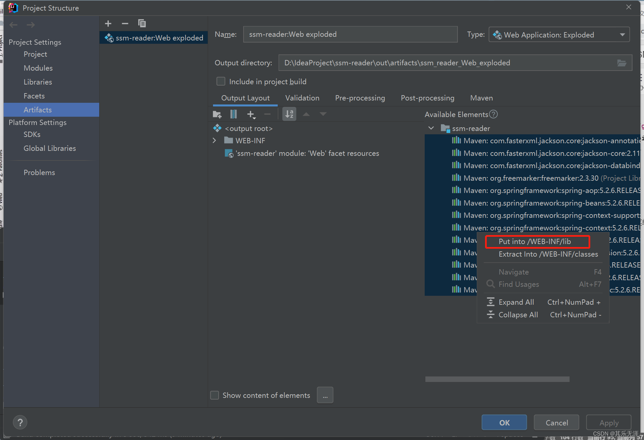The image size is (644, 440).
Task: Choose Put into /WEB-INF/lib menu item
Action: tap(535, 242)
